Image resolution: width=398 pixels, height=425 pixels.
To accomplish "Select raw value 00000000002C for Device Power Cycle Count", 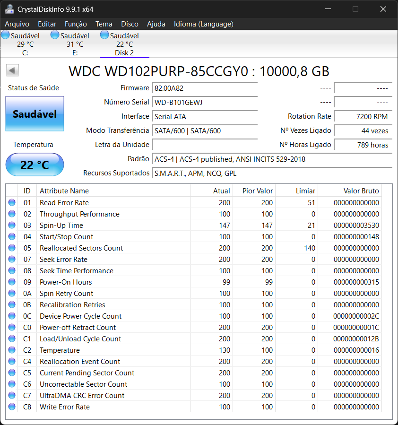I will 356,316.
